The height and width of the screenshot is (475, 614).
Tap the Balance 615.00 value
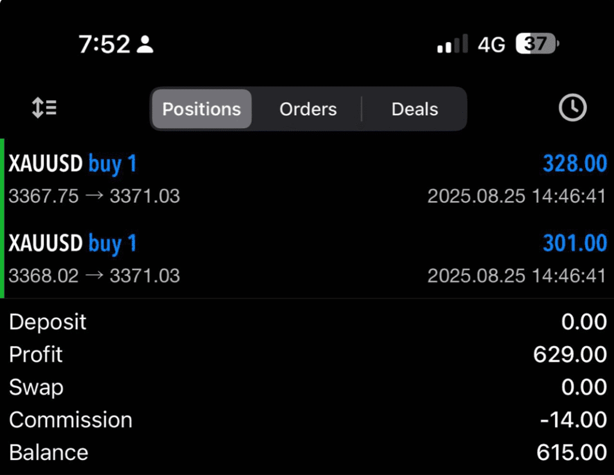(x=571, y=452)
